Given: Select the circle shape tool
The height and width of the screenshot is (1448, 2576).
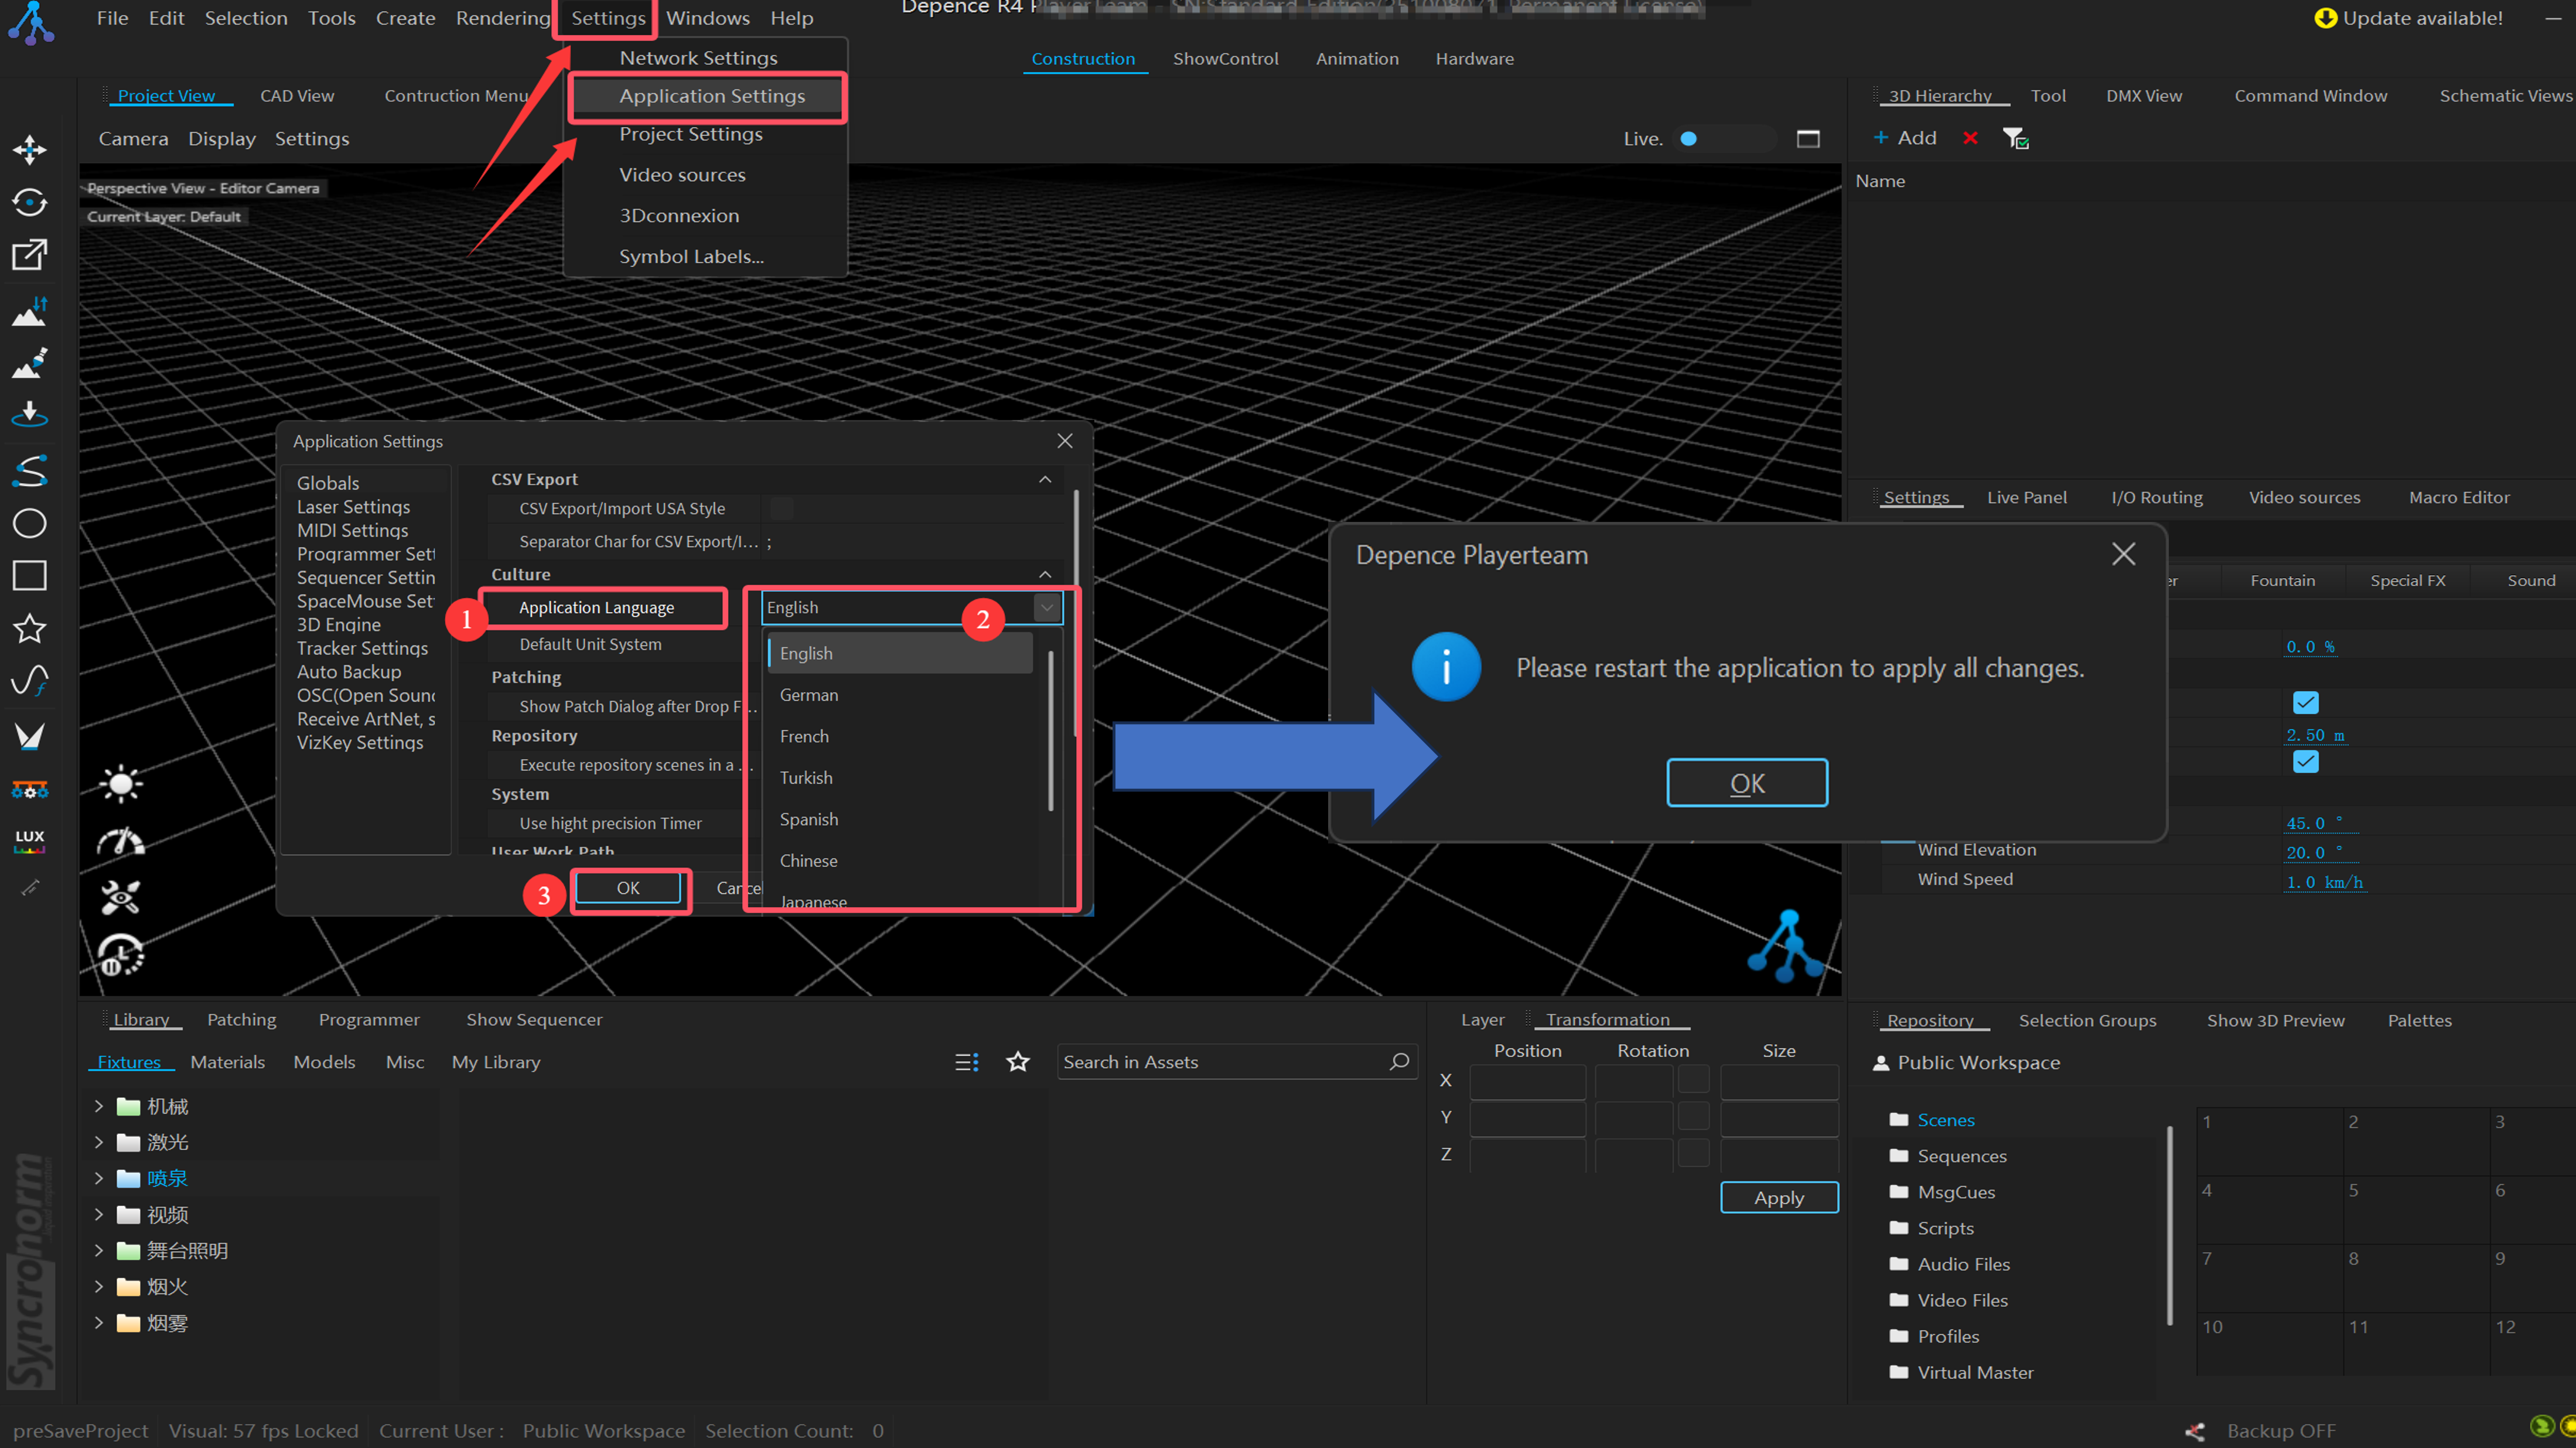Looking at the screenshot, I should [x=29, y=523].
